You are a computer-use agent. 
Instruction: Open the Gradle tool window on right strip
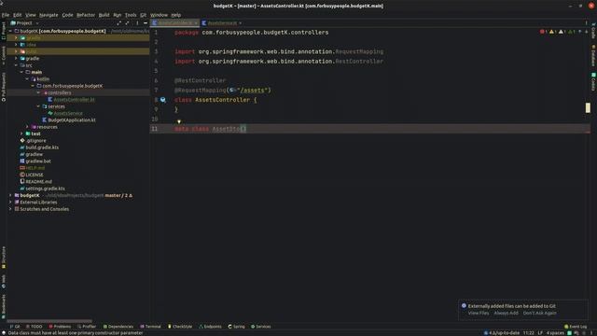(593, 31)
